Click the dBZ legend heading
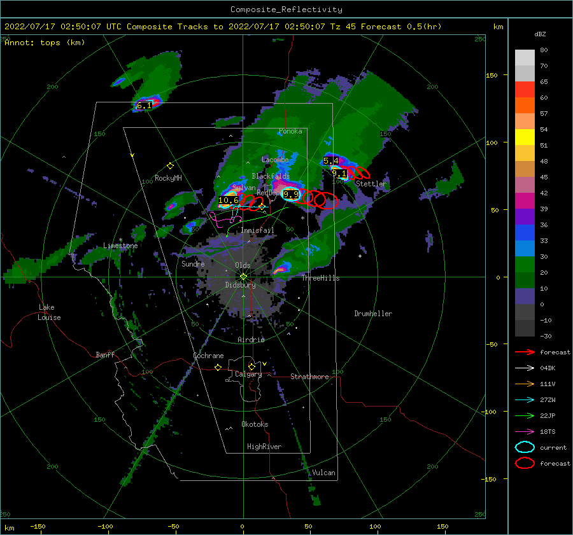The width and height of the screenshot is (573, 535). coord(540,34)
